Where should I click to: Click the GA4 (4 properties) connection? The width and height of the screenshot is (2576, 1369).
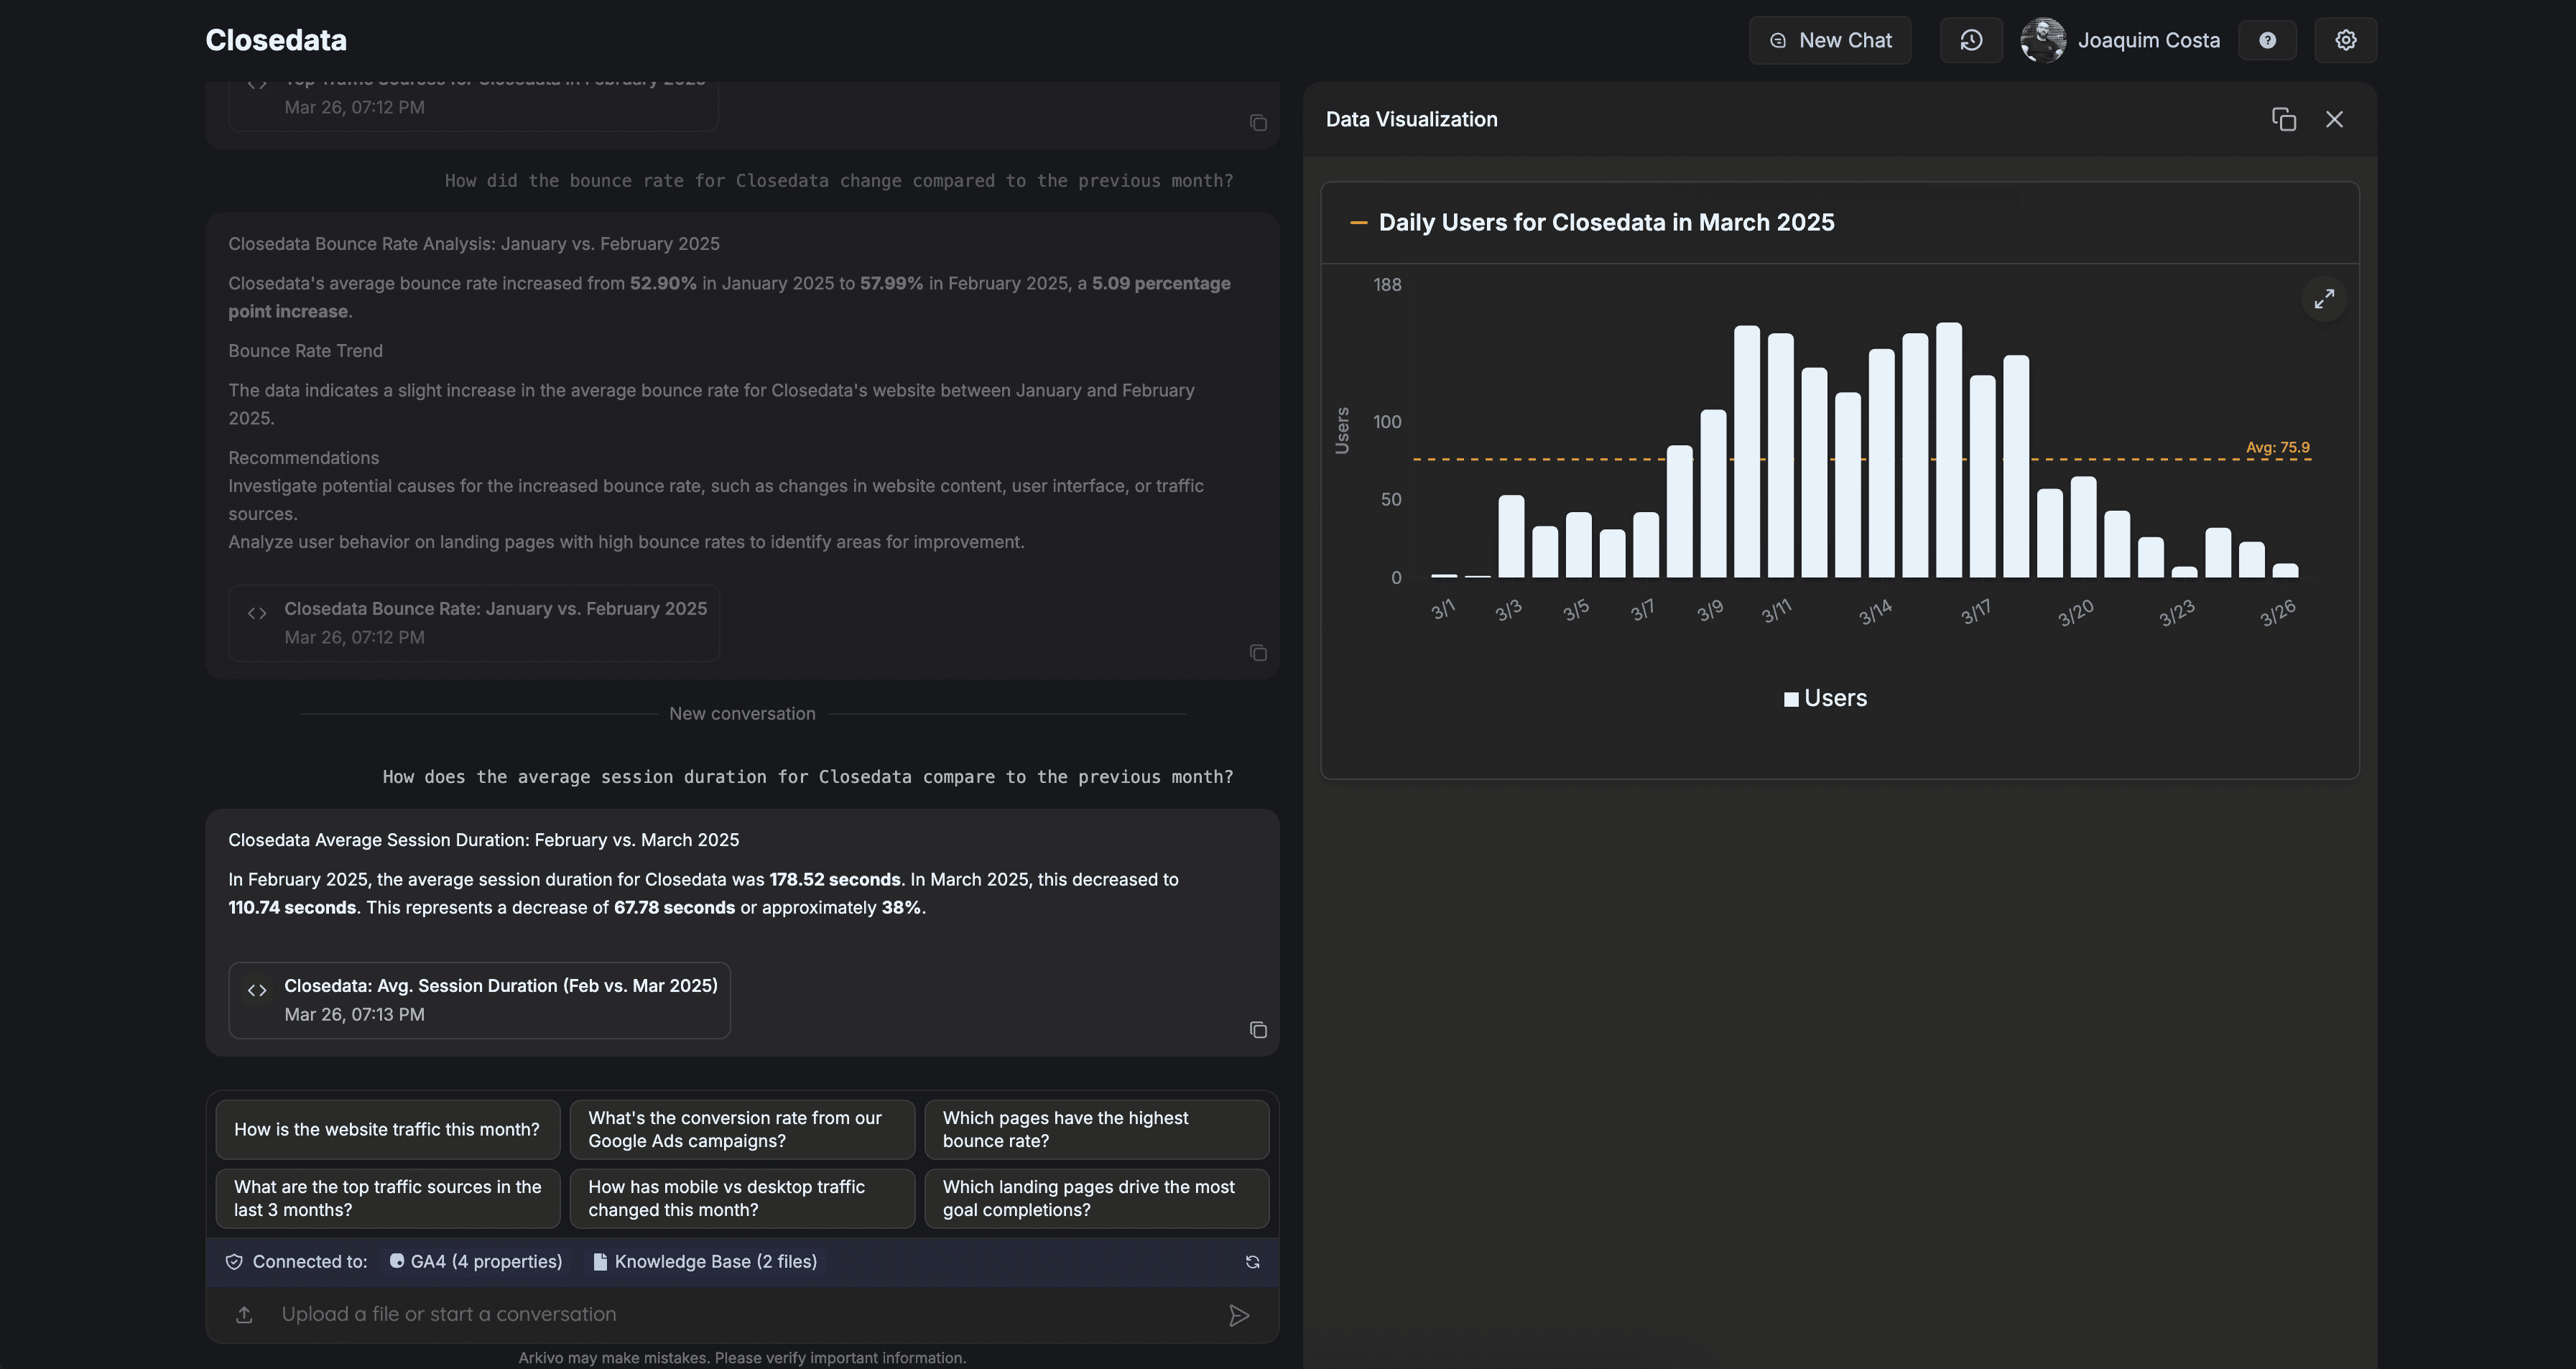click(x=476, y=1262)
